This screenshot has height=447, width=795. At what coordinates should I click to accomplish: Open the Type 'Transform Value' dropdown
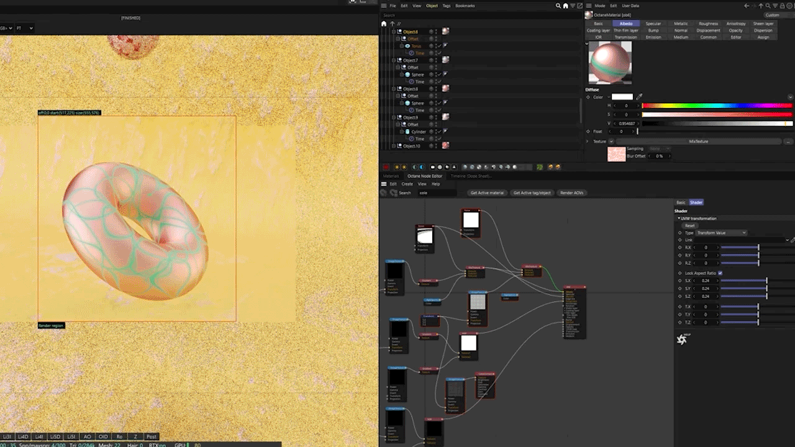[720, 233]
